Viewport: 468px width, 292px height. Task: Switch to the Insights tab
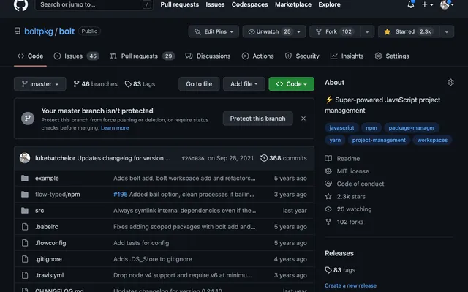[347, 56]
